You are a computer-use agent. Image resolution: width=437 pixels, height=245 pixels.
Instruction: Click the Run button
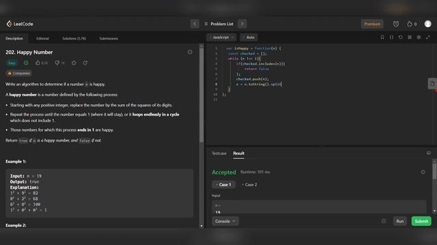[x=400, y=221]
